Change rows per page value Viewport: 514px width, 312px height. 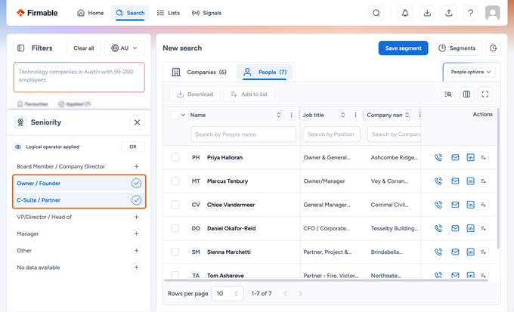(228, 293)
